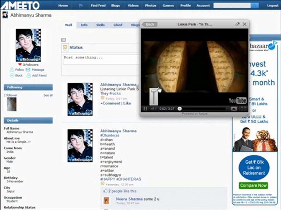Click the Block link

coord(19,76)
